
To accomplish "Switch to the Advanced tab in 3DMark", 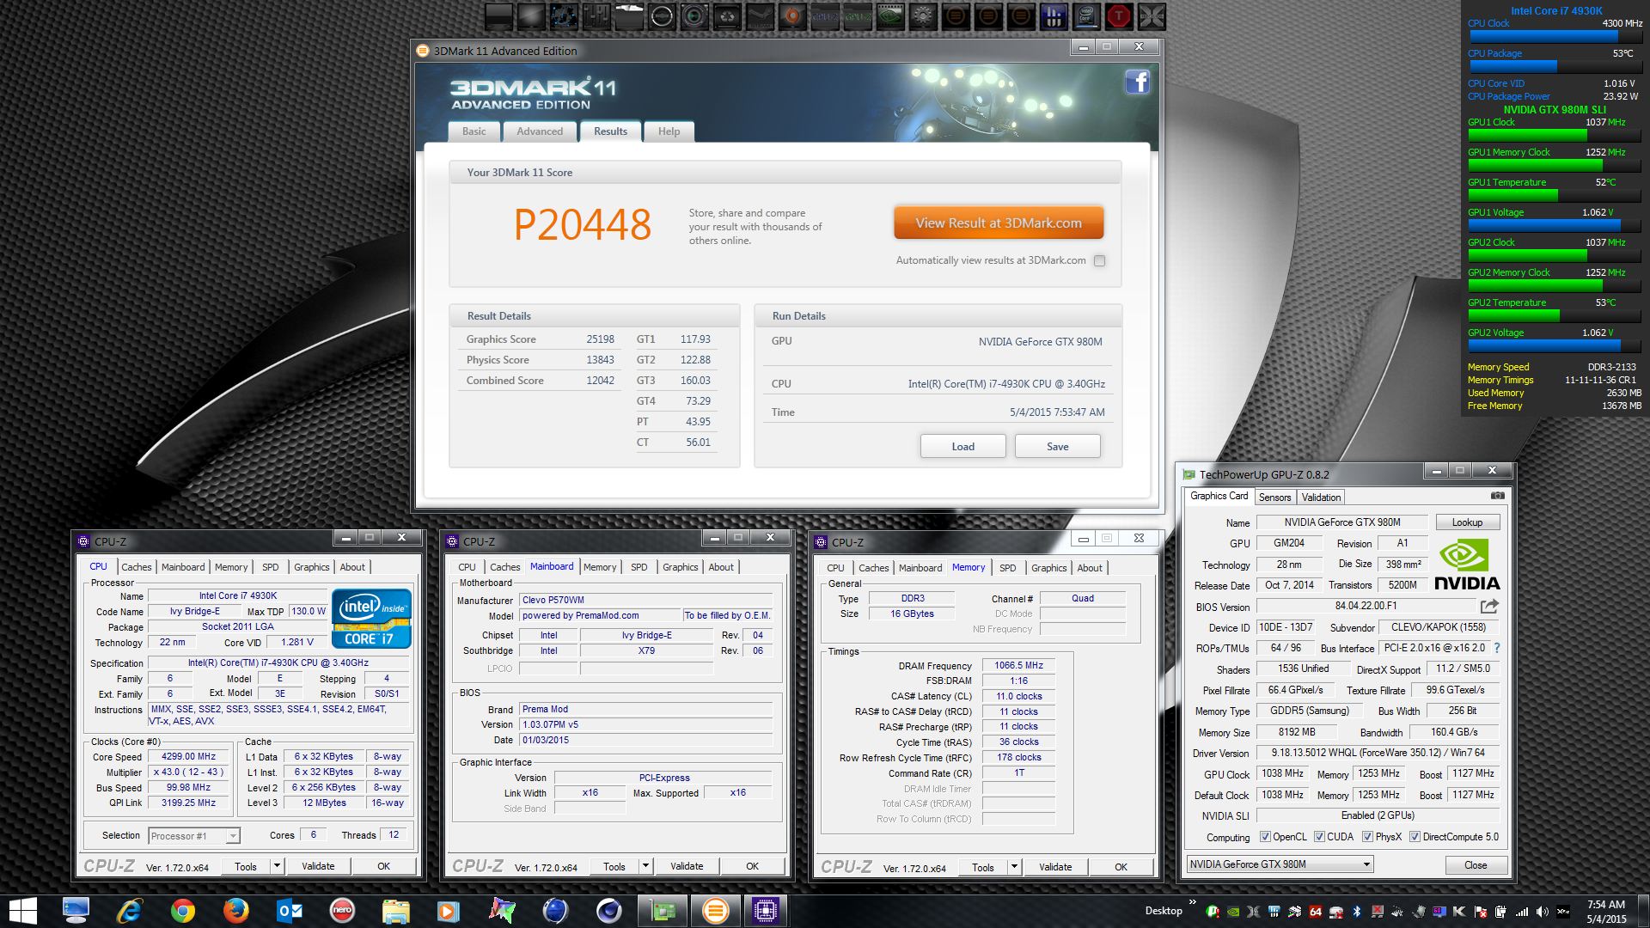I will pyautogui.click(x=540, y=131).
